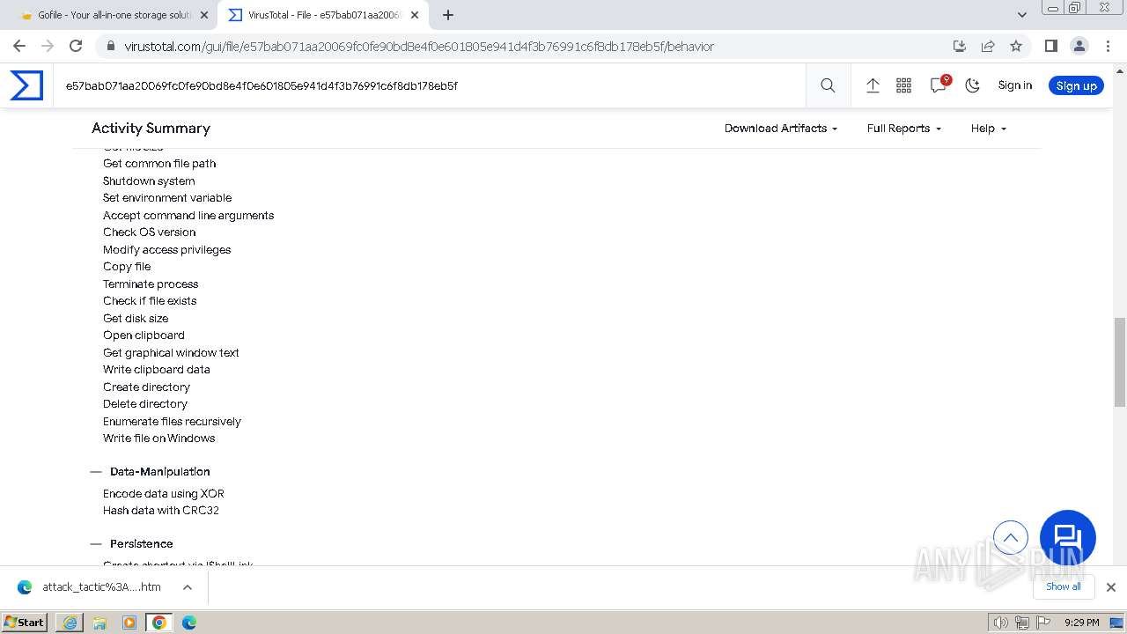Open File Explorer folder in taskbar
Screen dimensions: 1127x634
pos(99,623)
